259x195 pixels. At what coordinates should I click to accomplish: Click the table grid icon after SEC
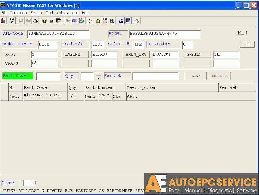click(x=58, y=21)
